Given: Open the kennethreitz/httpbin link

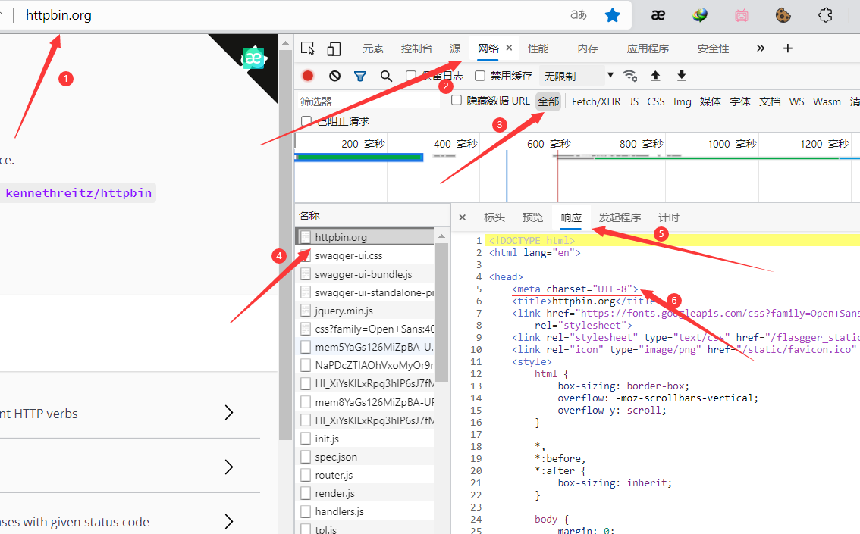Looking at the screenshot, I should pyautogui.click(x=78, y=193).
